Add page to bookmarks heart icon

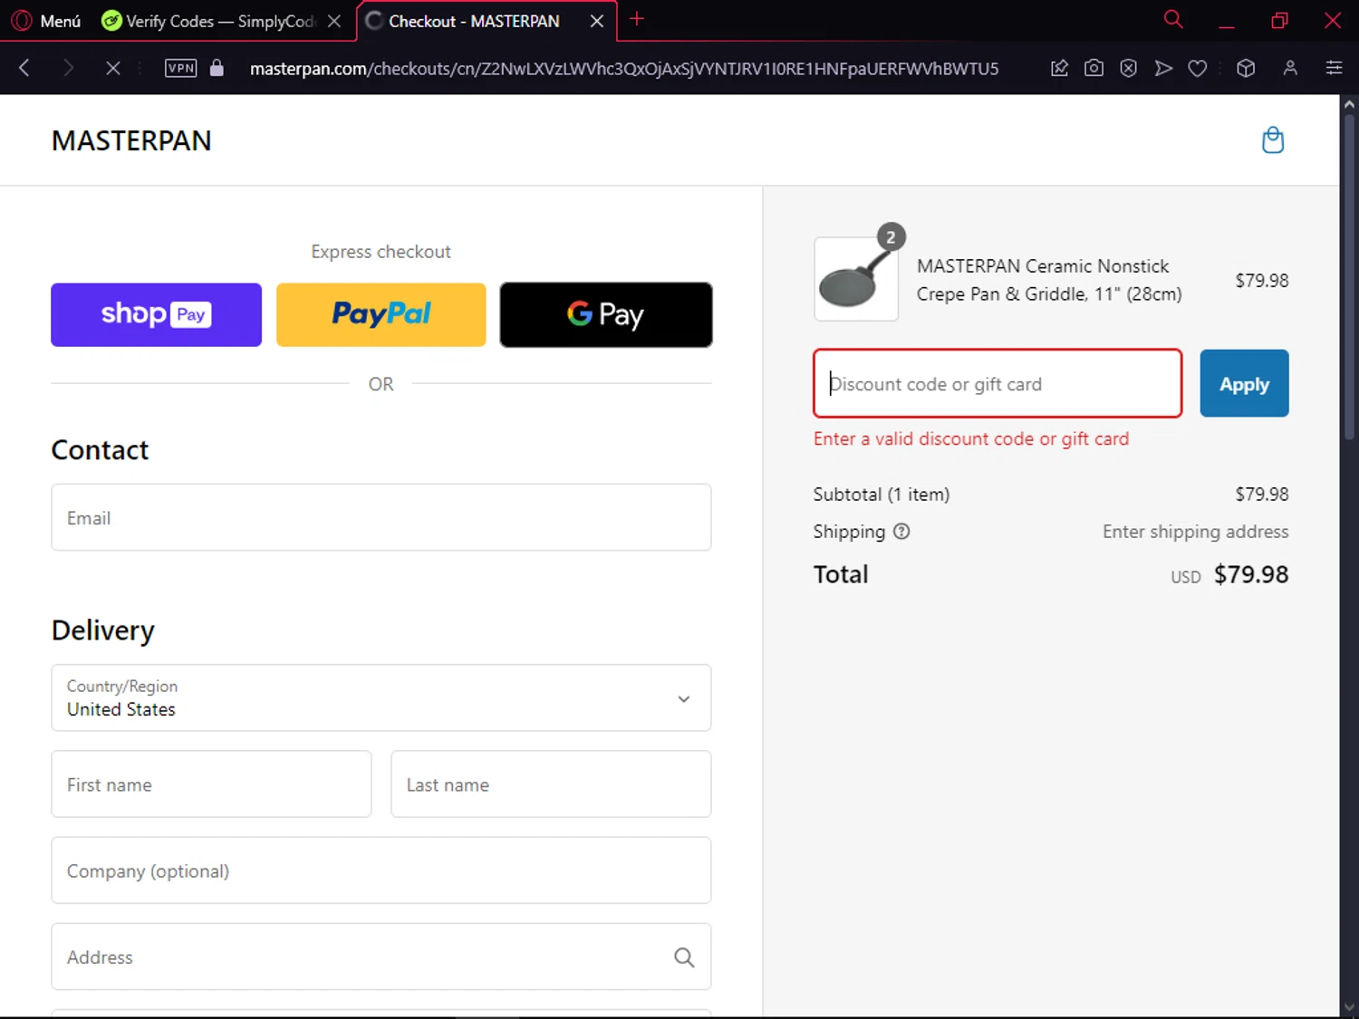tap(1198, 68)
